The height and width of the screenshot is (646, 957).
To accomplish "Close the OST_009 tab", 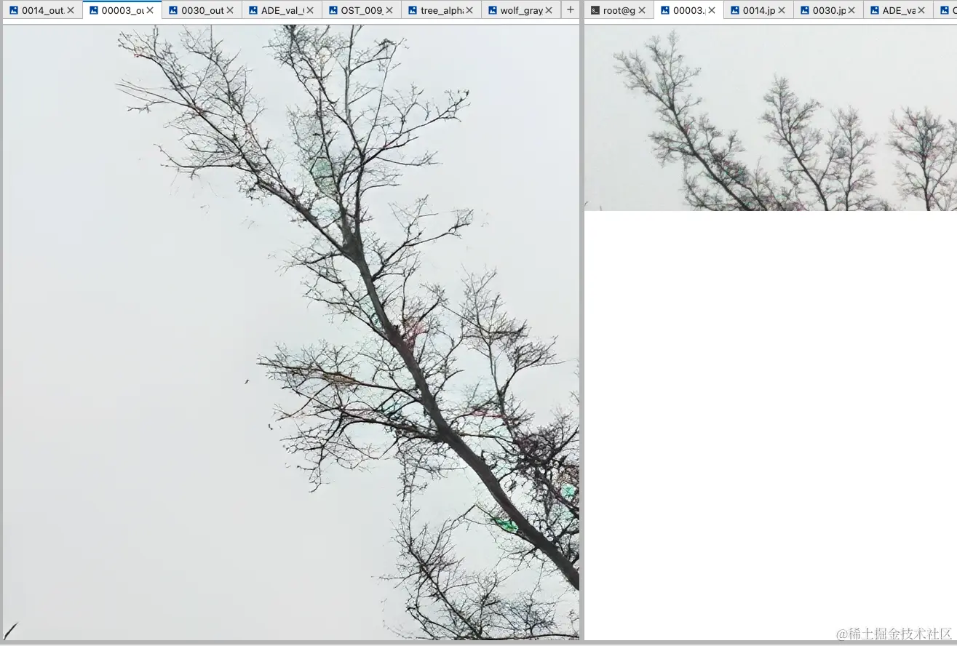I will tap(389, 11).
